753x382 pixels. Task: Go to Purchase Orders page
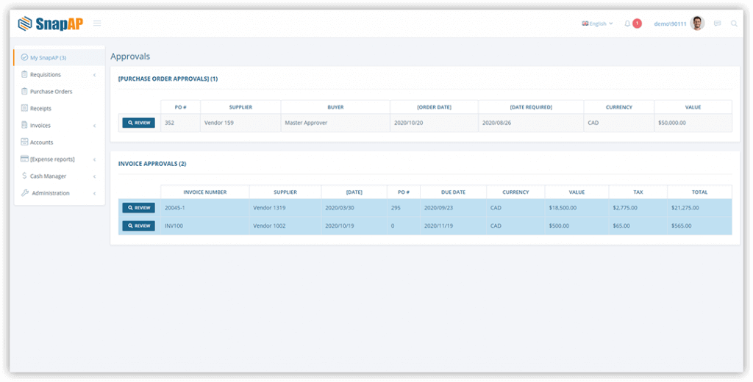59,91
